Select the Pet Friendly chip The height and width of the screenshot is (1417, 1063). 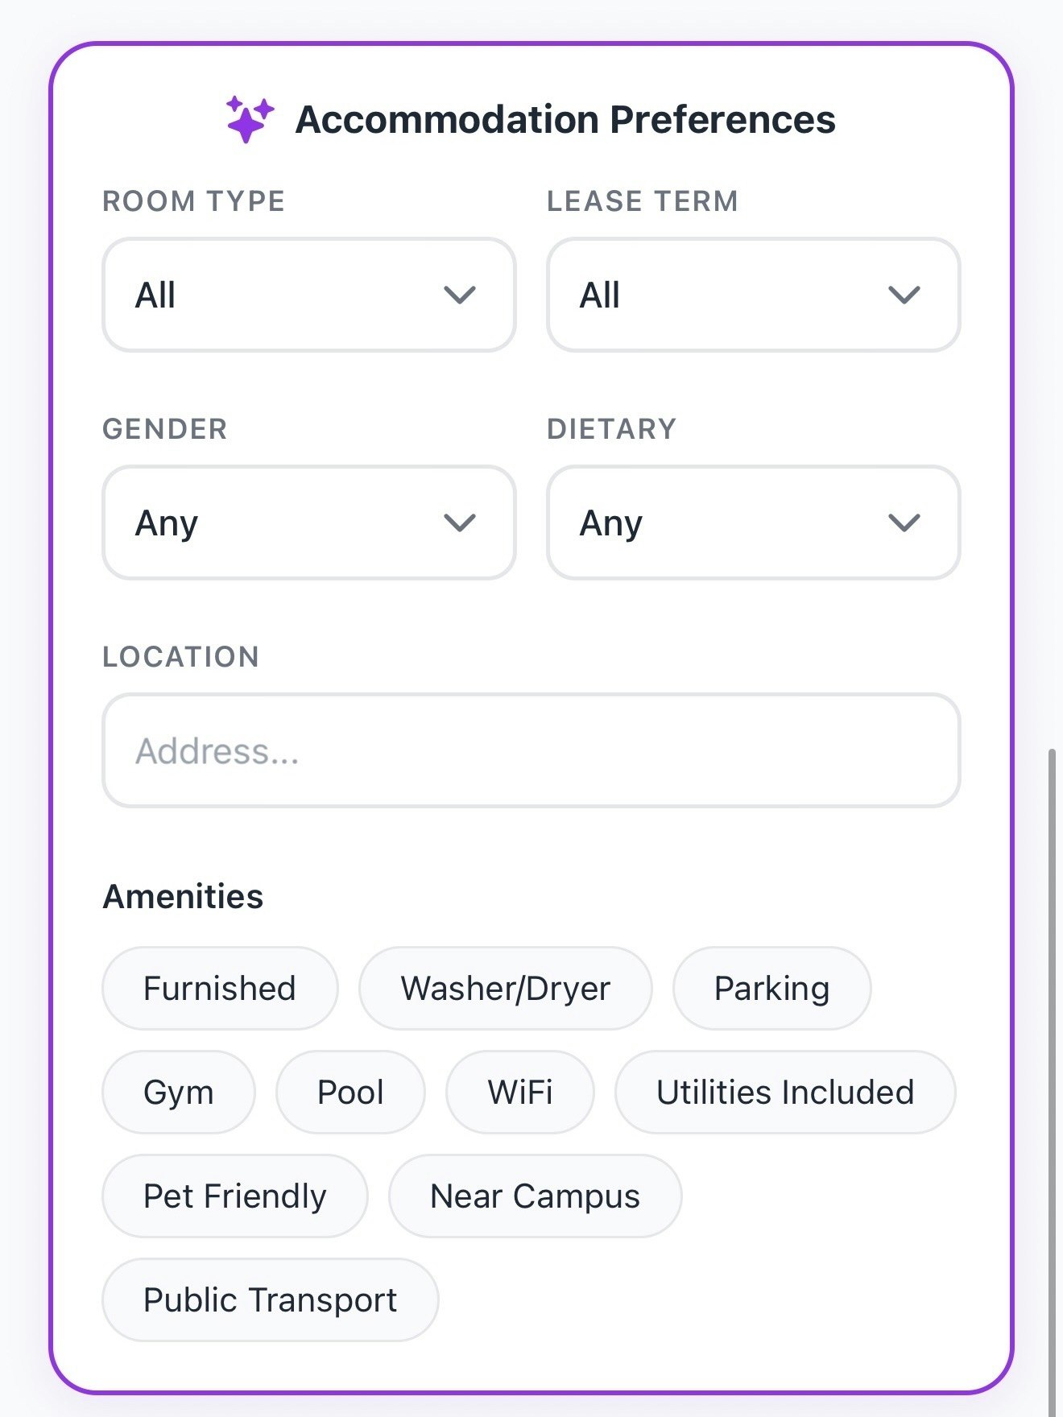234,1196
